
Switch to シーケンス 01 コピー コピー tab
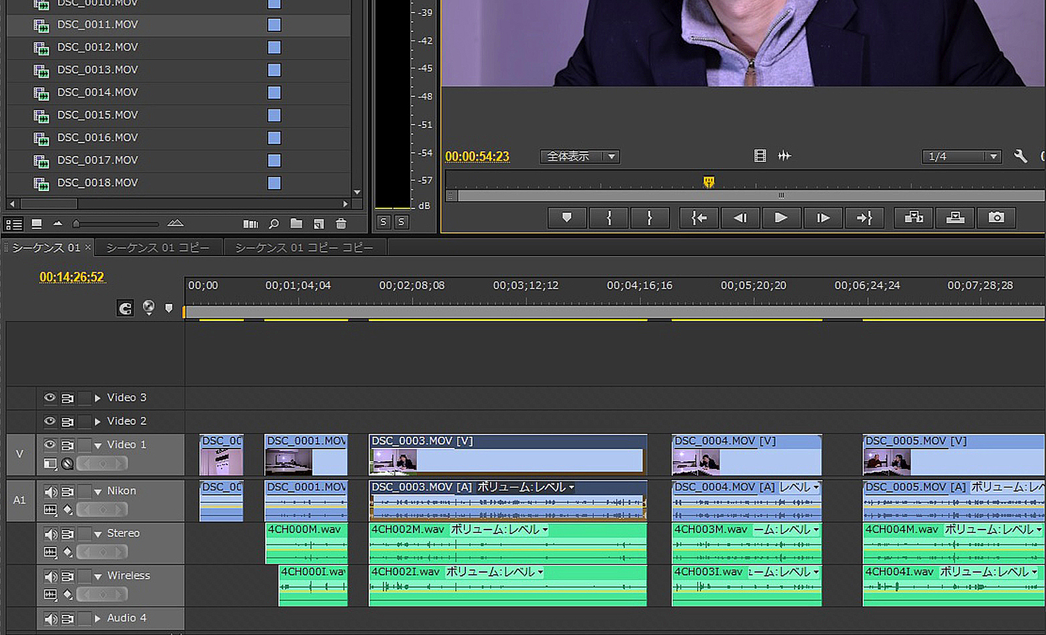pyautogui.click(x=304, y=248)
